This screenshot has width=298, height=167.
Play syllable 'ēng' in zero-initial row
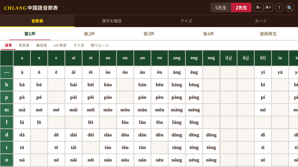click(194, 72)
